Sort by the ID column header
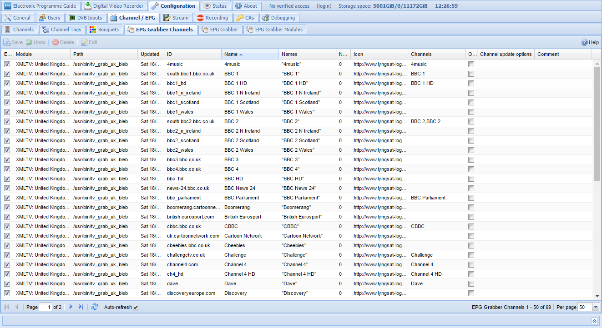602x328 pixels. pyautogui.click(x=193, y=54)
